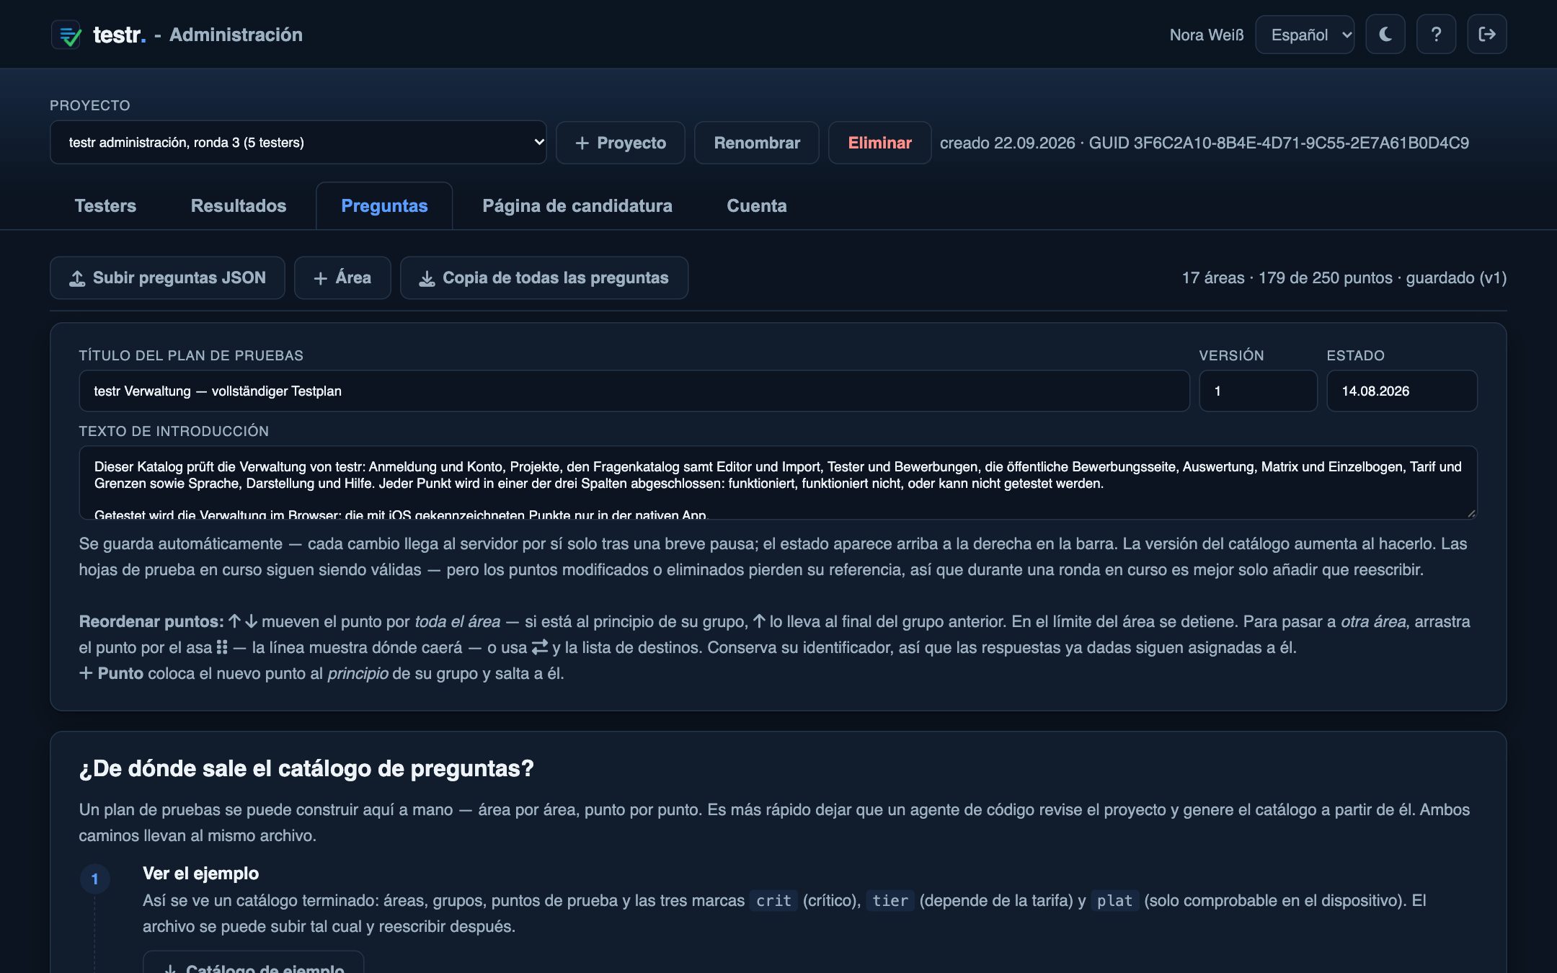Image resolution: width=1557 pixels, height=973 pixels.
Task: Switch to the Resultados tab
Action: (x=239, y=206)
